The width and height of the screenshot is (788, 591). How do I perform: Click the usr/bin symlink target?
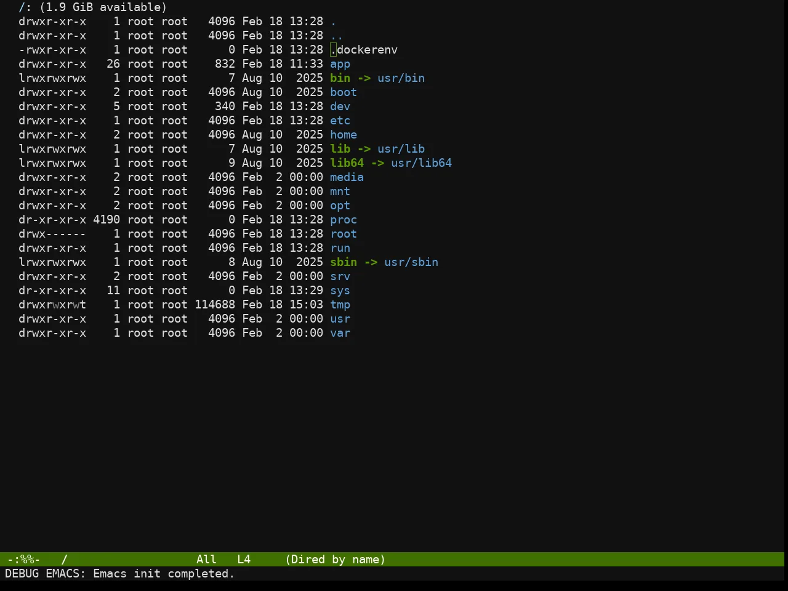click(401, 78)
